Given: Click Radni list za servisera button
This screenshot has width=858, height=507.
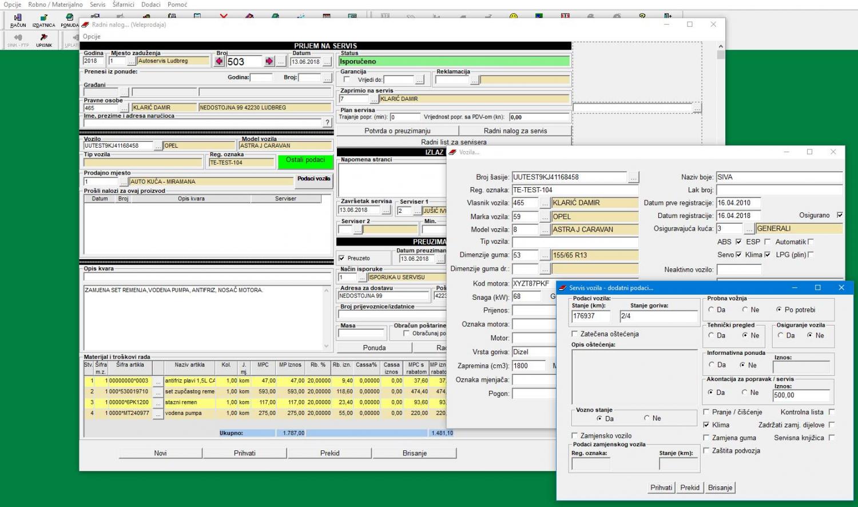Looking at the screenshot, I should point(454,142).
